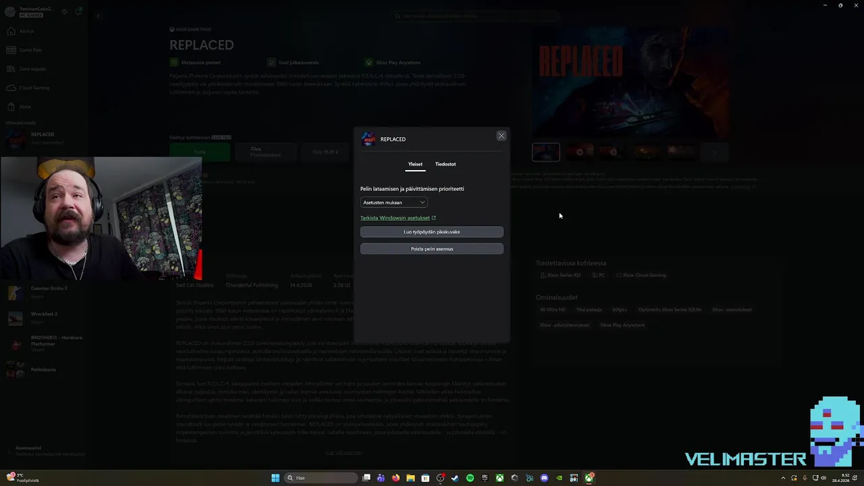This screenshot has height=486, width=864.
Task: Open Spotify from the taskbar
Action: [x=470, y=478]
